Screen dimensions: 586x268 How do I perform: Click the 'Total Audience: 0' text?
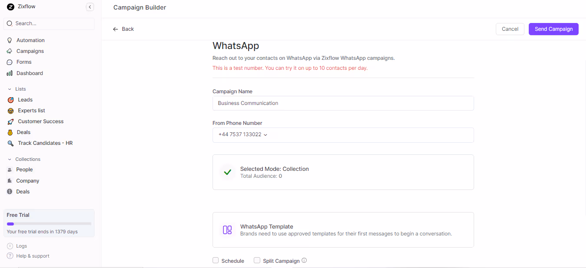[261, 176]
